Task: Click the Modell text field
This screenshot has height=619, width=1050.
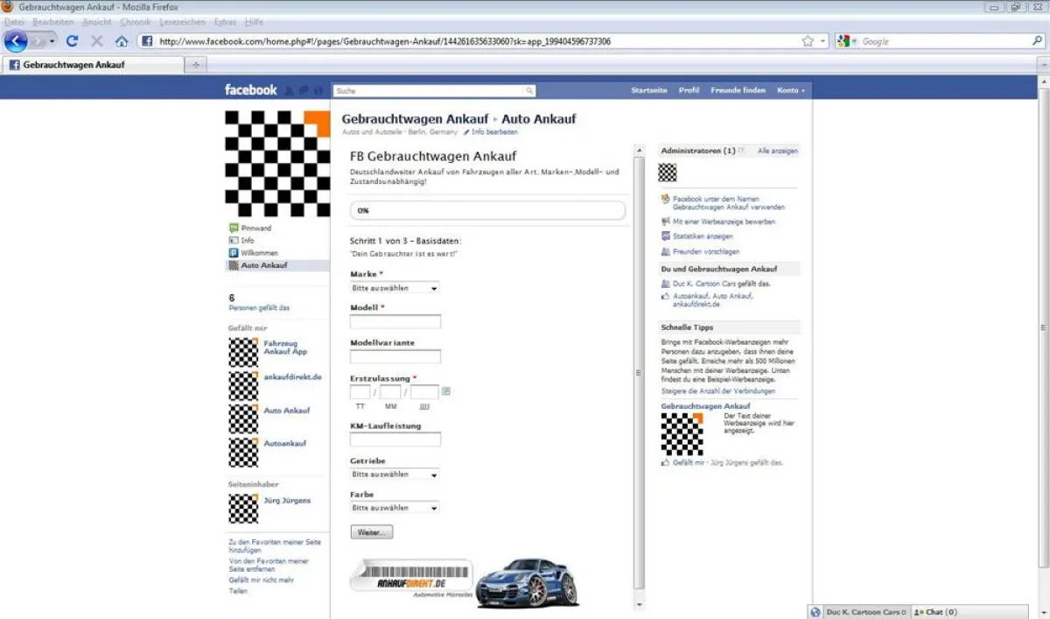Action: 395,322
